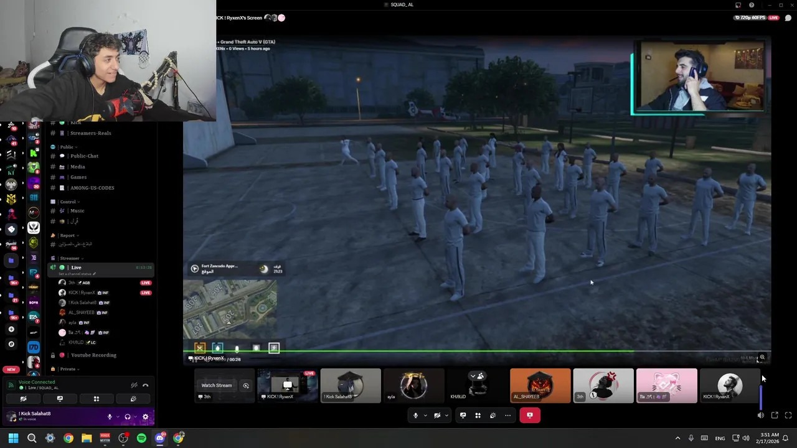Open Public-Chat channel
The width and height of the screenshot is (797, 448).
pyautogui.click(x=84, y=156)
